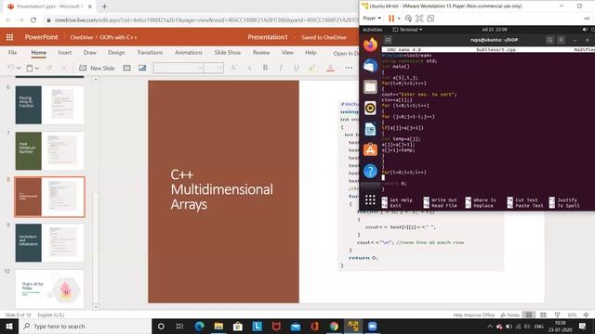Screen dimensions: 595x334
Task: Toggle the Notes pane in the status bar
Action: 510,315
